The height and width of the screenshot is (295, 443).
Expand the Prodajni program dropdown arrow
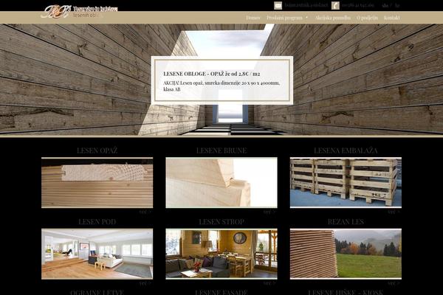(306, 18)
